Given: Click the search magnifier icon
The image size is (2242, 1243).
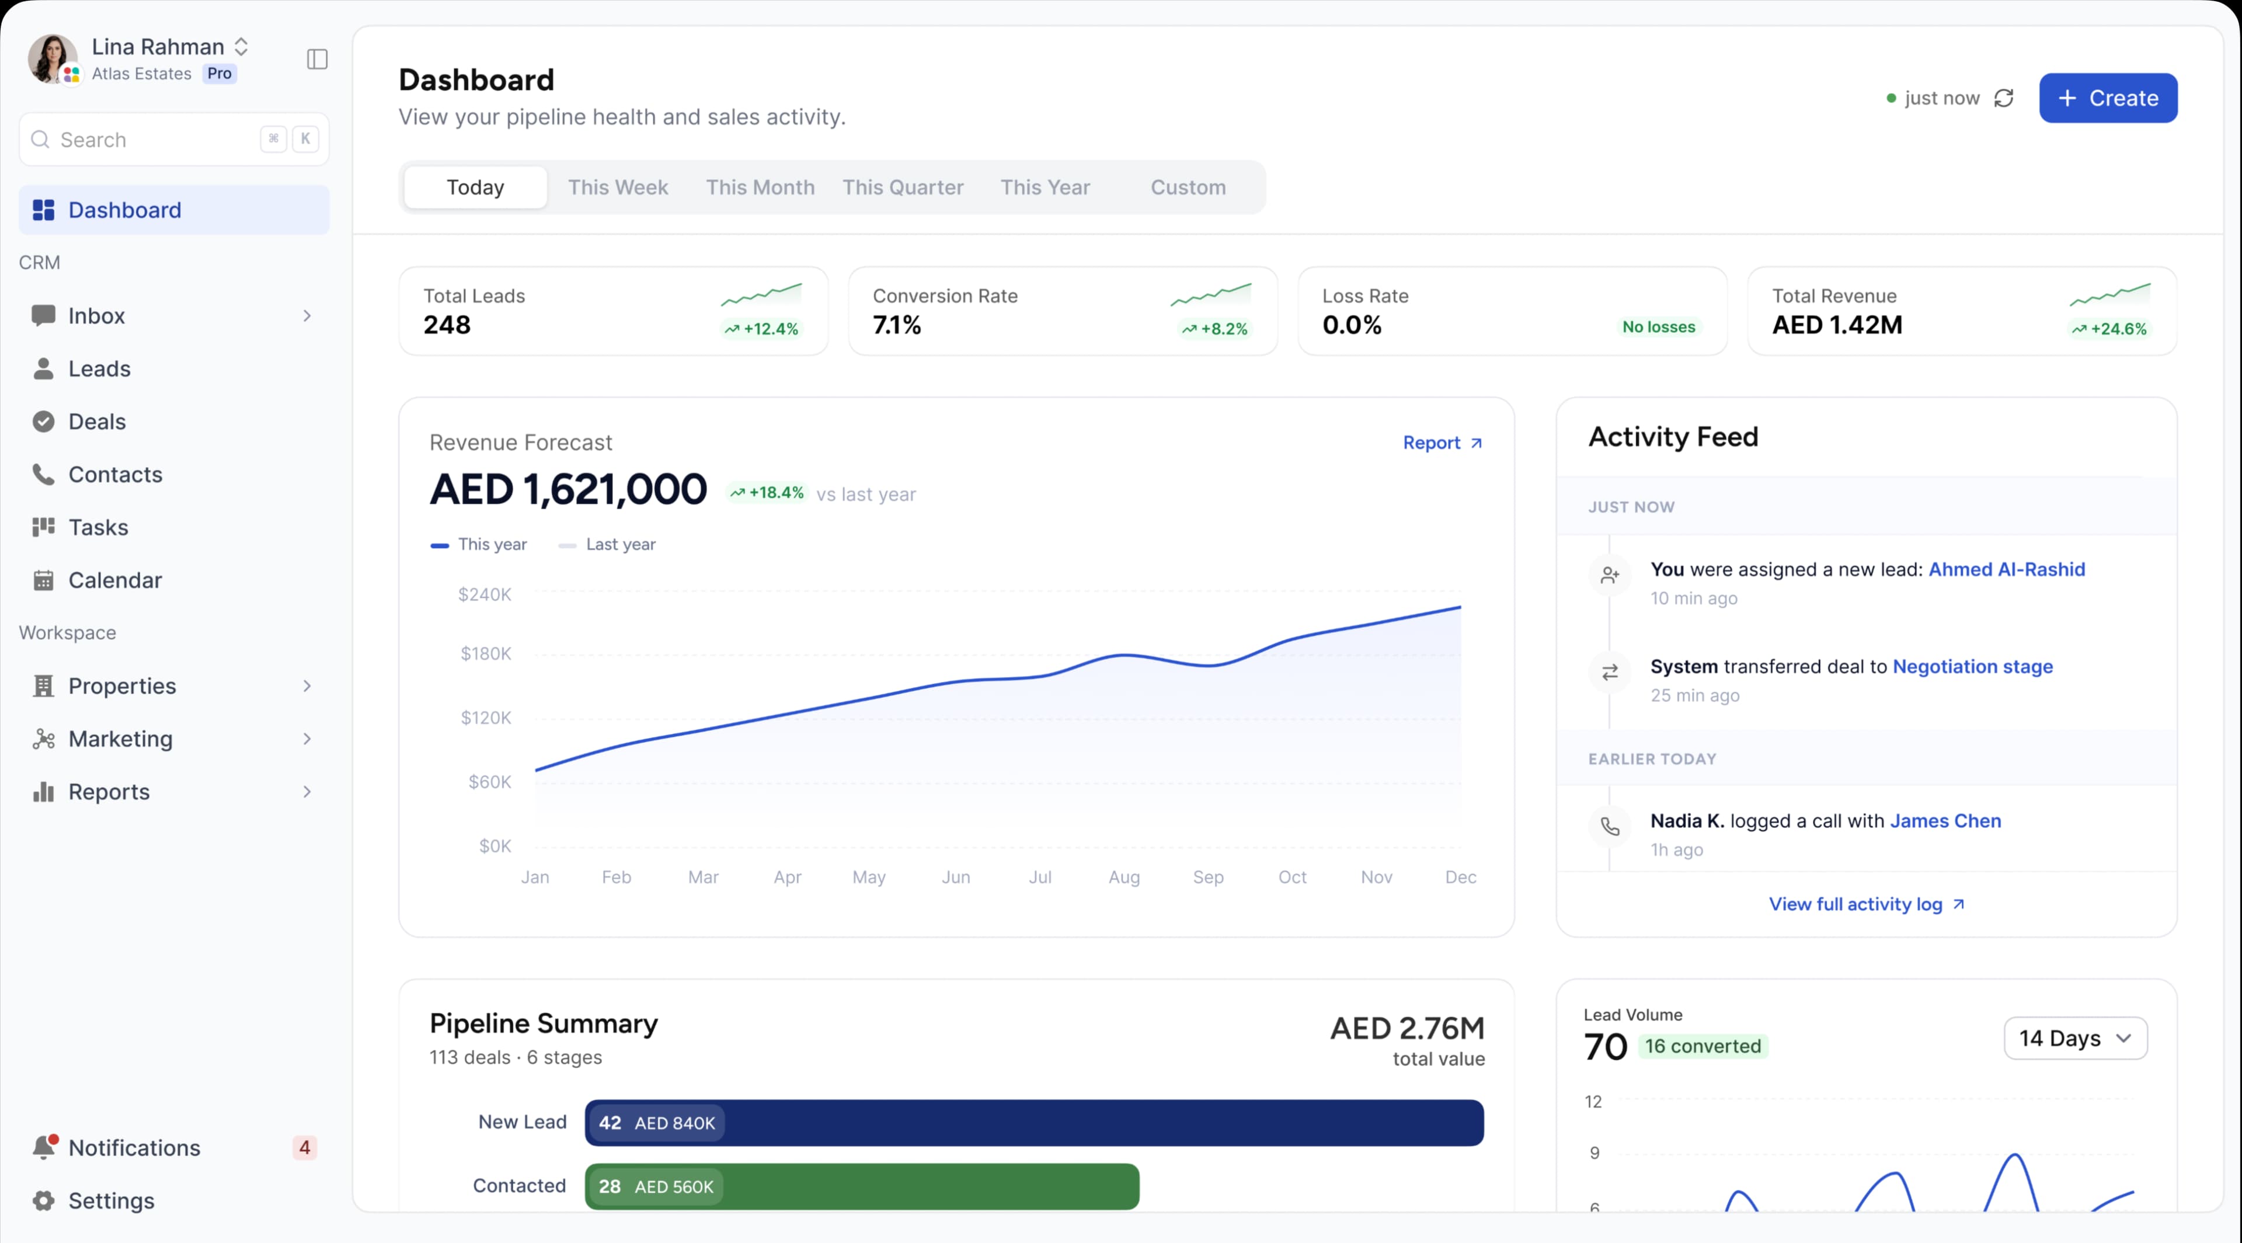Looking at the screenshot, I should click(x=40, y=140).
